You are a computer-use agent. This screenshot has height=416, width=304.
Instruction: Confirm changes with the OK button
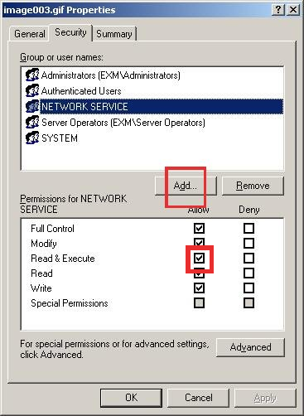click(131, 398)
